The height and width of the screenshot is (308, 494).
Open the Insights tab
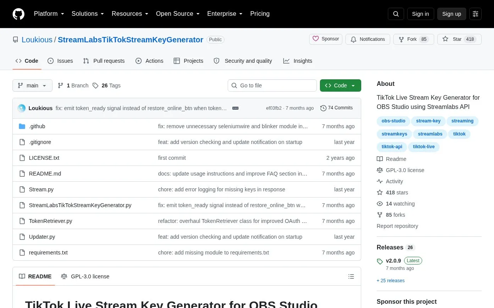[x=298, y=61]
